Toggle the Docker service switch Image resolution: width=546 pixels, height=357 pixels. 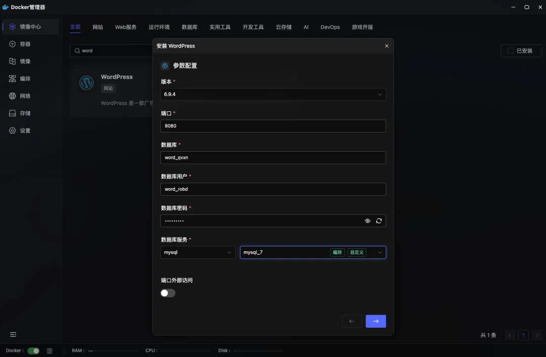point(33,351)
